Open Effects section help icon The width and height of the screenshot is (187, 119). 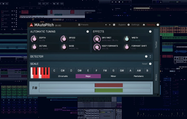(x=150, y=32)
